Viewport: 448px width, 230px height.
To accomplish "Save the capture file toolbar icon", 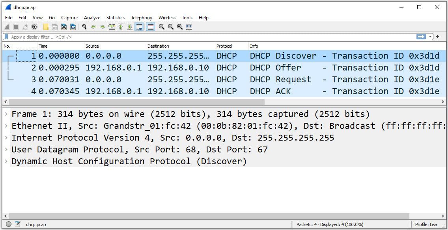I will [54, 27].
